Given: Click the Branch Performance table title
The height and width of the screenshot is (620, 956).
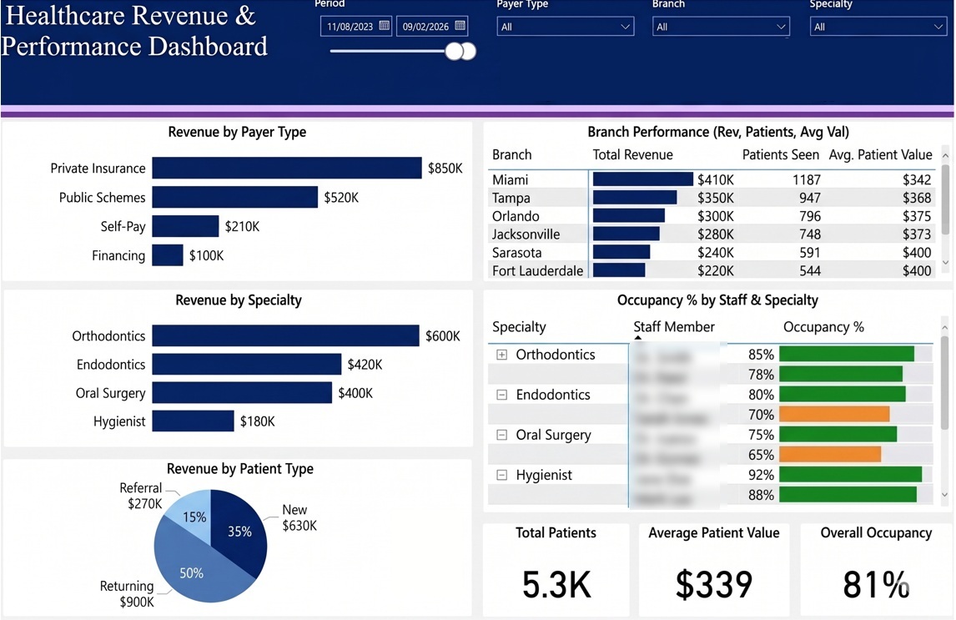Looking at the screenshot, I should click(718, 133).
